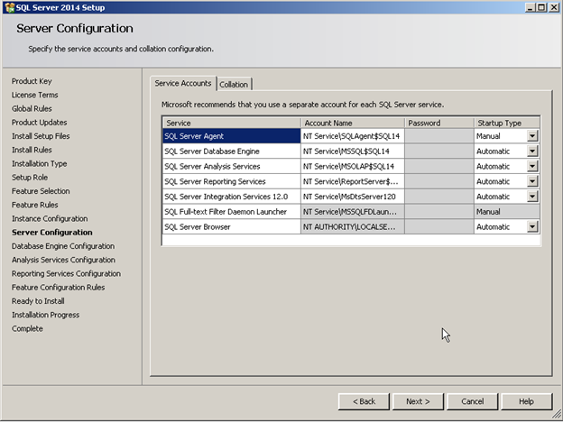The width and height of the screenshot is (563, 422).
Task: Select the SQL Server Agent service row
Action: pyautogui.click(x=232, y=136)
